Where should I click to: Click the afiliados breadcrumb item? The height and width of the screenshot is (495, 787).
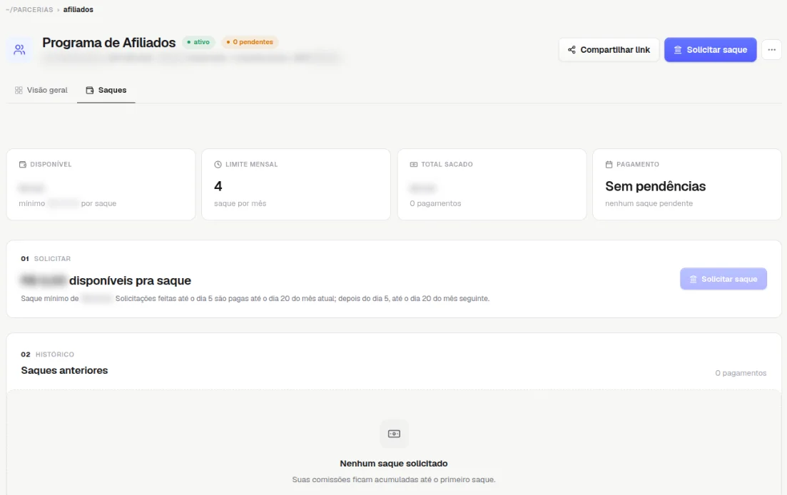tap(78, 9)
